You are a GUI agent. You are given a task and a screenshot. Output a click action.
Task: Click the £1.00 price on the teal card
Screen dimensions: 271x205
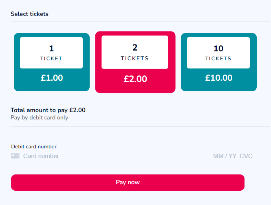point(52,78)
